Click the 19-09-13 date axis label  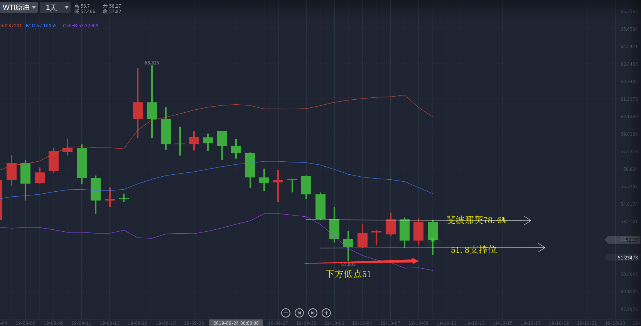tap(110, 323)
